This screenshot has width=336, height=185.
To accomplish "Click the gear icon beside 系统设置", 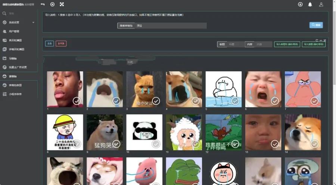I will 4,22.
